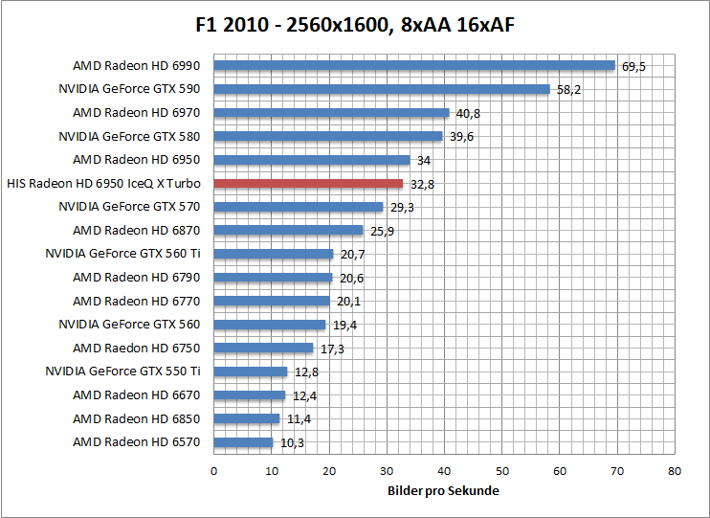Click the value label '12,8'
710x518 pixels.
click(x=306, y=372)
